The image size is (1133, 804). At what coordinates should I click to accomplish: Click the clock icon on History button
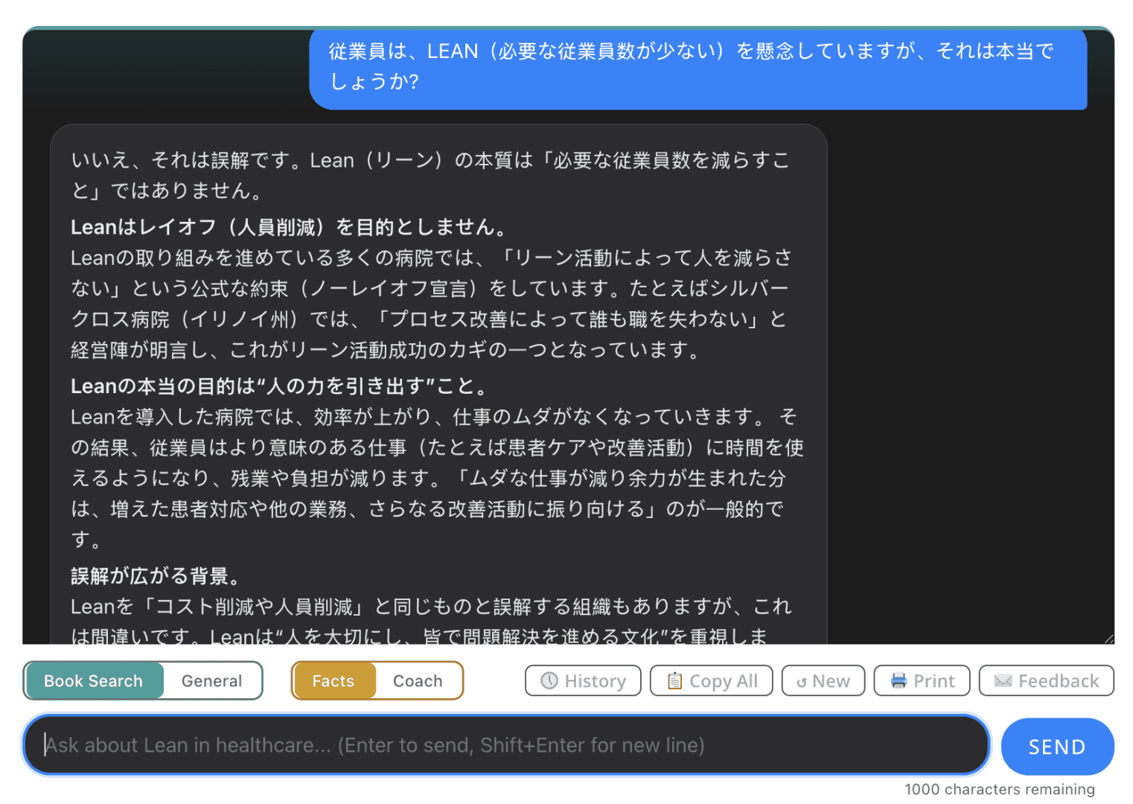(549, 680)
